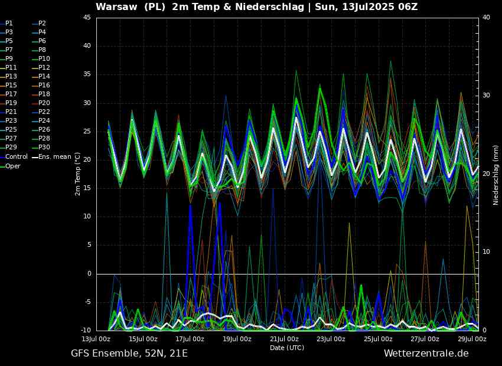Pick the 'P10' ensemble member label

(x=44, y=58)
